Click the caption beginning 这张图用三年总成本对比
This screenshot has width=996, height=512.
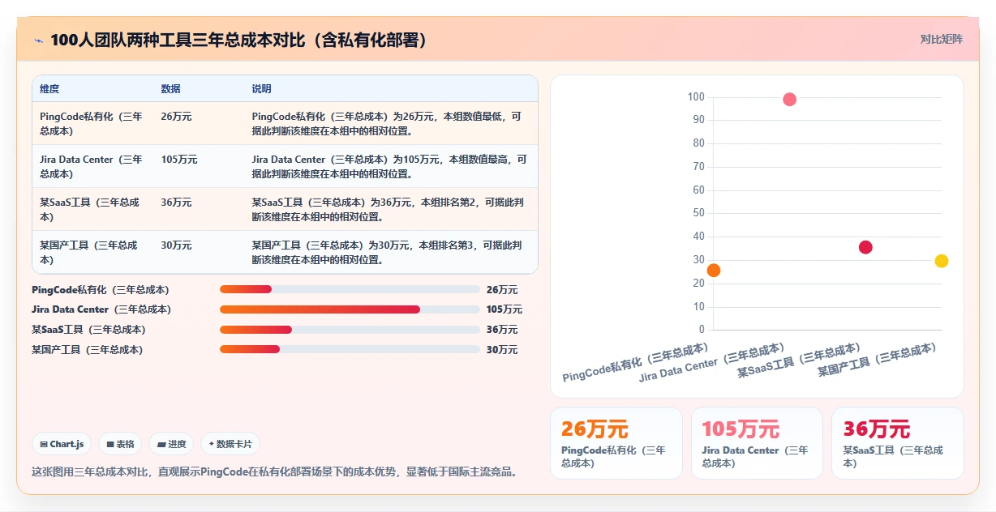[275, 471]
